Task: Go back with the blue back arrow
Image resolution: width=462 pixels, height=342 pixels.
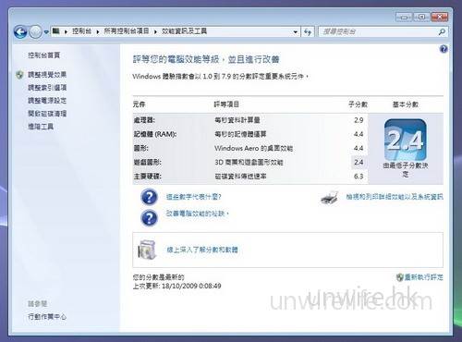Action: [x=20, y=31]
